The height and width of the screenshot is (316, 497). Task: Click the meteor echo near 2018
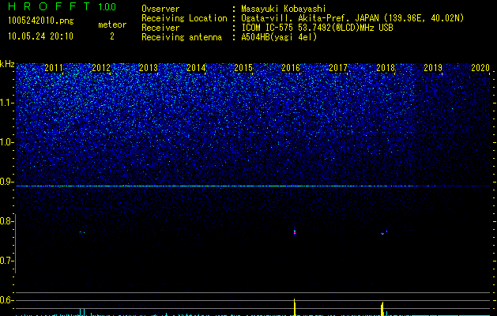[383, 232]
